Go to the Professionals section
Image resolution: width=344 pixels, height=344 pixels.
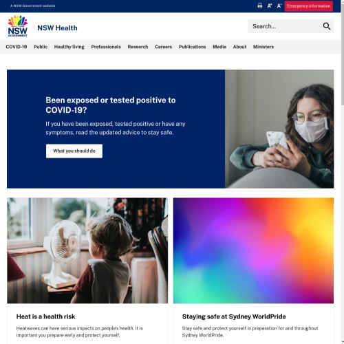(106, 47)
